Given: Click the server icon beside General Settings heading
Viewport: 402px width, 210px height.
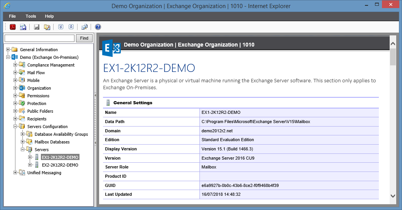Looking at the screenshot, I should pyautogui.click(x=108, y=103).
